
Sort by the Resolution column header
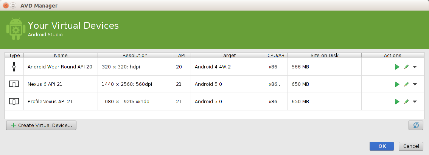click(135, 55)
